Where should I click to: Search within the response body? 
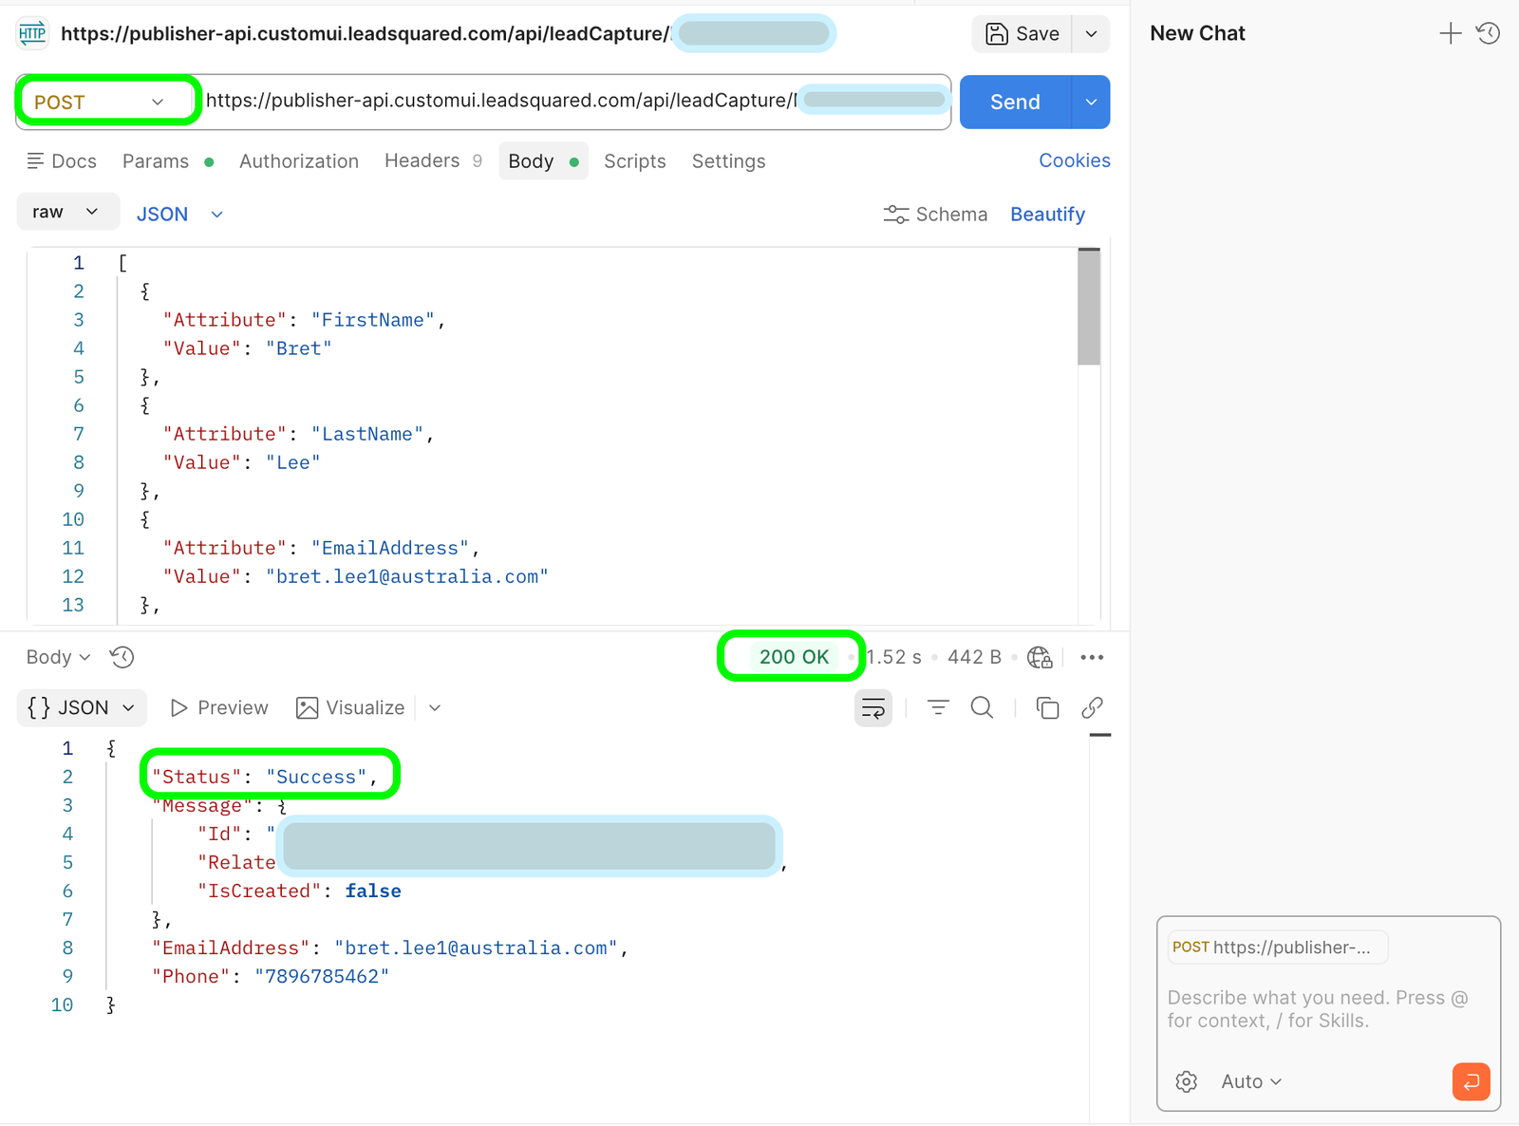tap(982, 708)
